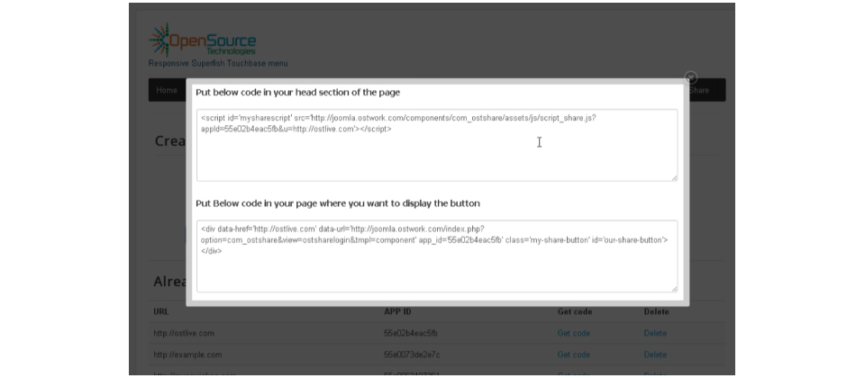Grab the resize handle of div code textarea

click(673, 288)
